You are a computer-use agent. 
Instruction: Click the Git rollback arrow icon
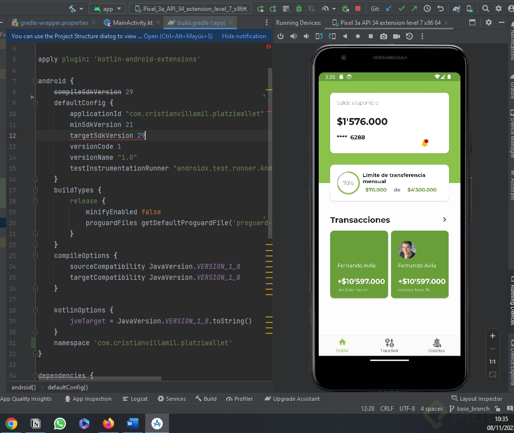pyautogui.click(x=440, y=9)
